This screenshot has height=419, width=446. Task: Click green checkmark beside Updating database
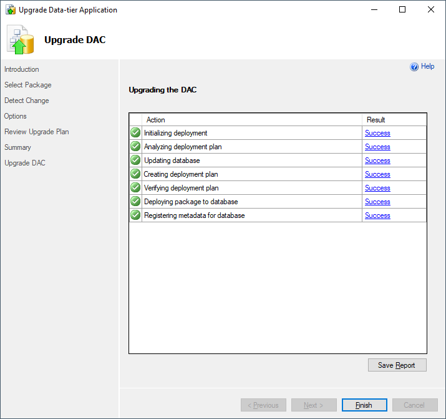tap(135, 160)
